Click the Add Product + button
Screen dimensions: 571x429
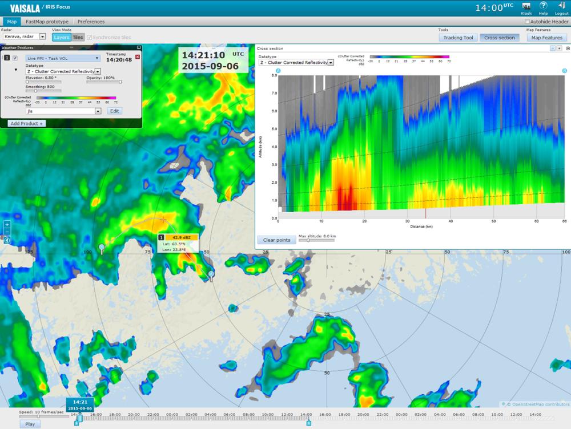click(x=26, y=123)
